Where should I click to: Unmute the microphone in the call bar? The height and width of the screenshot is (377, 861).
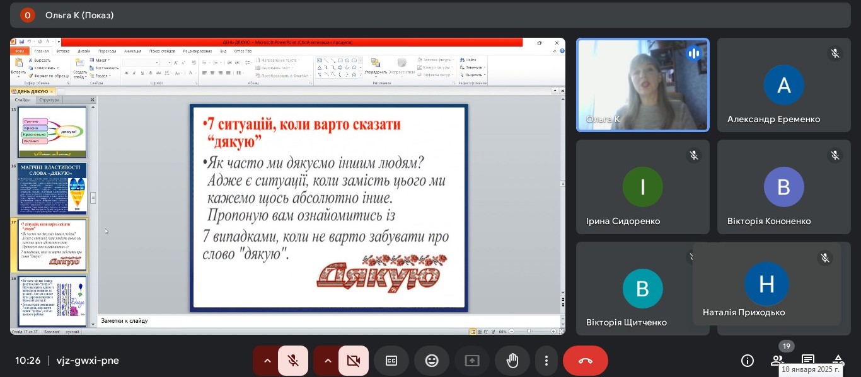(x=293, y=361)
